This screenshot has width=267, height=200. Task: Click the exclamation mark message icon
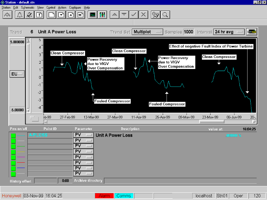[x=39, y=15]
